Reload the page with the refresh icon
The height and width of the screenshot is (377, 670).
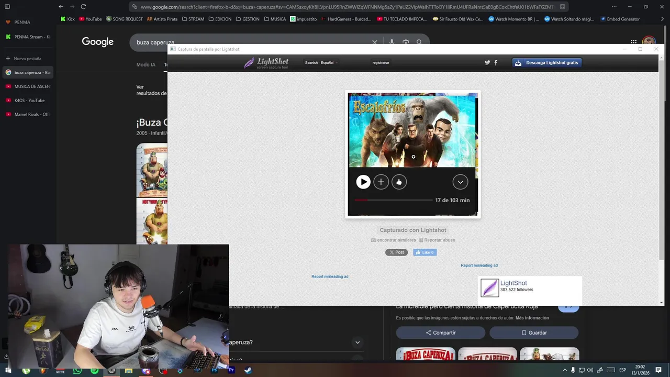83,7
